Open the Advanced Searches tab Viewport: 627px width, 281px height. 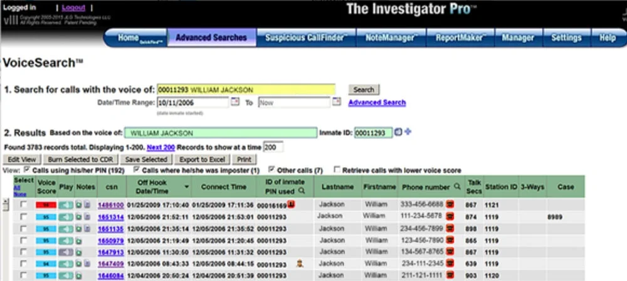click(x=211, y=38)
